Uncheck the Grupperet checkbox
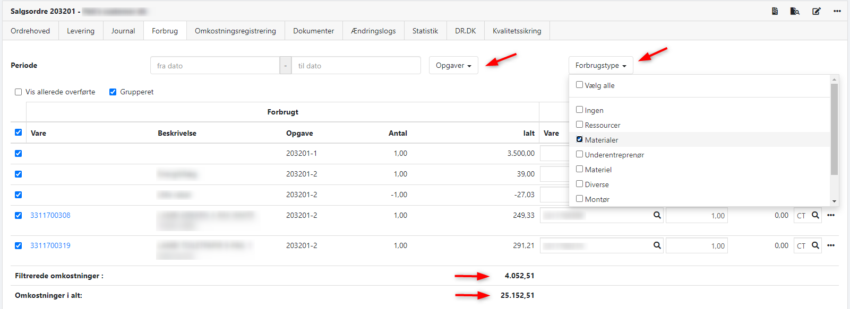The height and width of the screenshot is (309, 850). (x=113, y=92)
